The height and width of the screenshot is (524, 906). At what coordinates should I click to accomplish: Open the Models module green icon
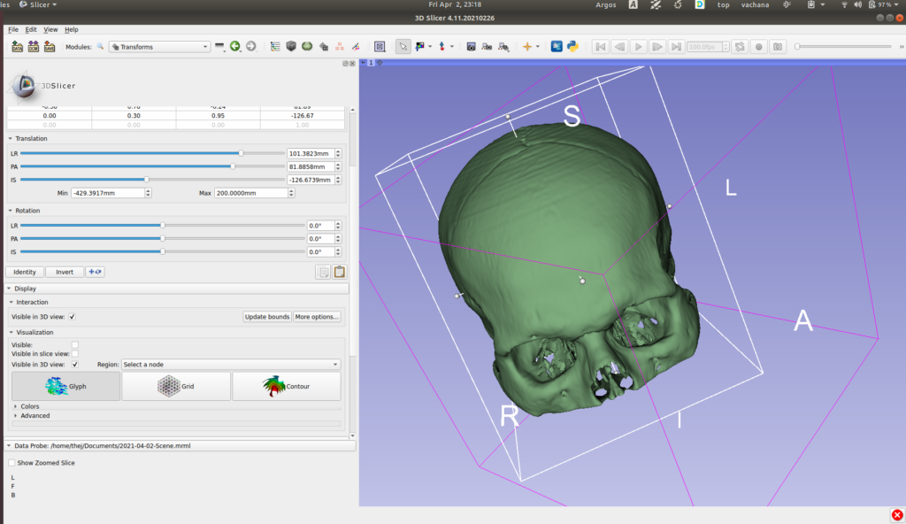click(307, 46)
